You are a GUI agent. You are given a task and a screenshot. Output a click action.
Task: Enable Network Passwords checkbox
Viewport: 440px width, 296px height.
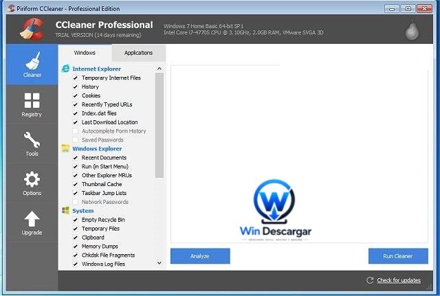click(x=75, y=202)
